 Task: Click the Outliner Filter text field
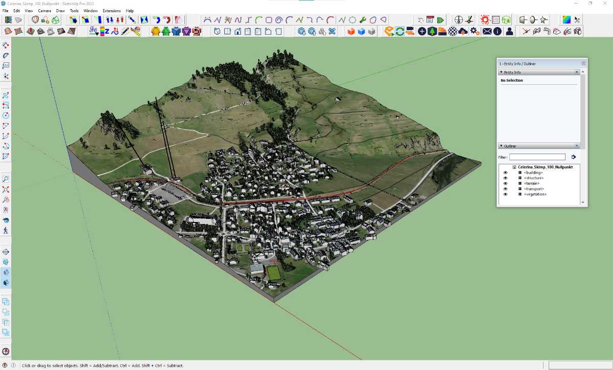click(537, 157)
